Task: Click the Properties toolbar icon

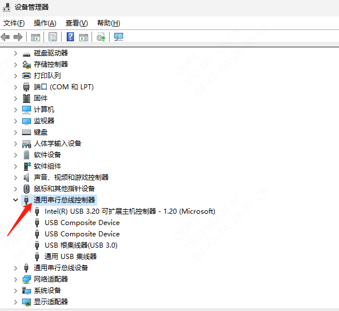Action: coord(53,37)
